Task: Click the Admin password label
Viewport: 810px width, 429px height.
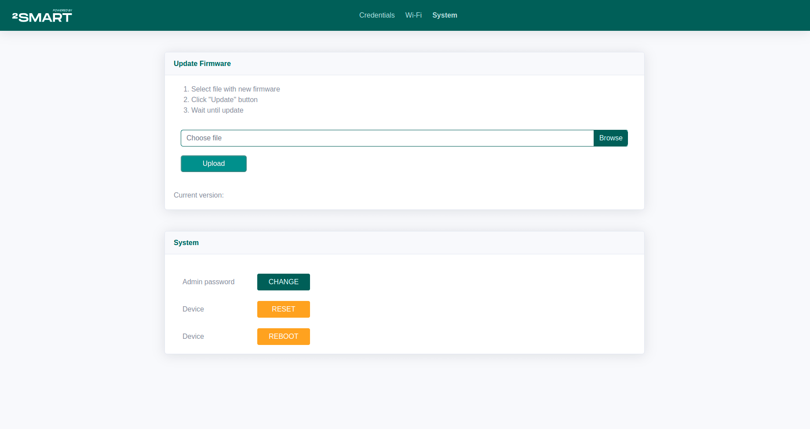Action: (x=208, y=282)
